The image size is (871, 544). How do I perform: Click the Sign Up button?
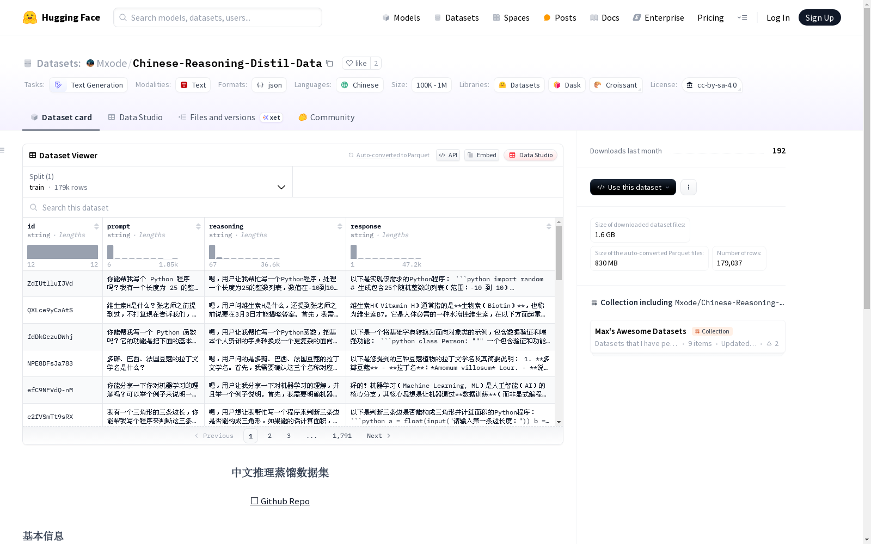click(819, 17)
